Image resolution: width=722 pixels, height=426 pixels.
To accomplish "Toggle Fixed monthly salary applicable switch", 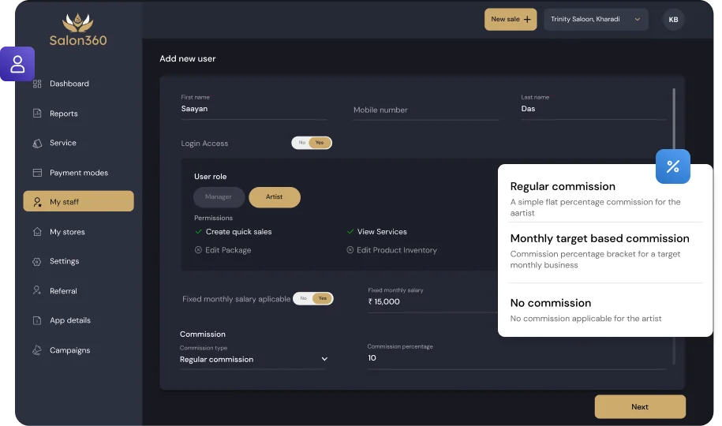I will [313, 299].
